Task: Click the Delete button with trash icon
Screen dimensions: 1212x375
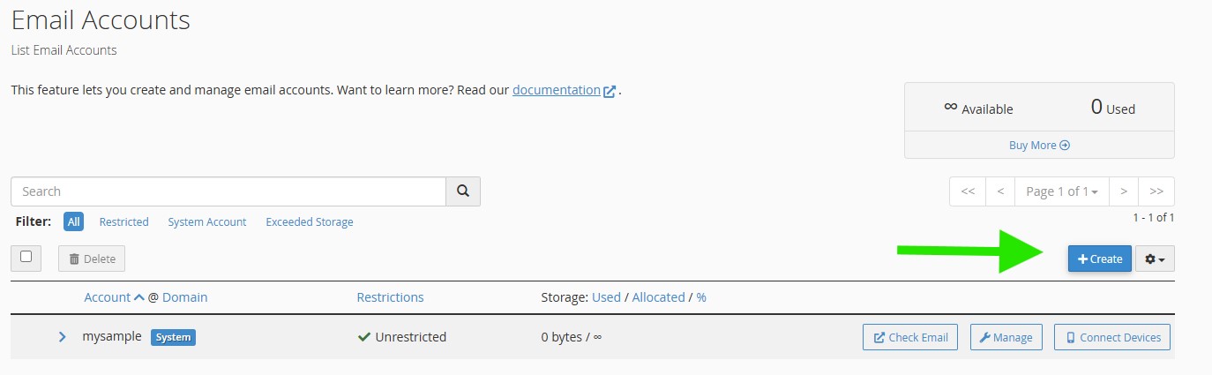Action: point(92,259)
